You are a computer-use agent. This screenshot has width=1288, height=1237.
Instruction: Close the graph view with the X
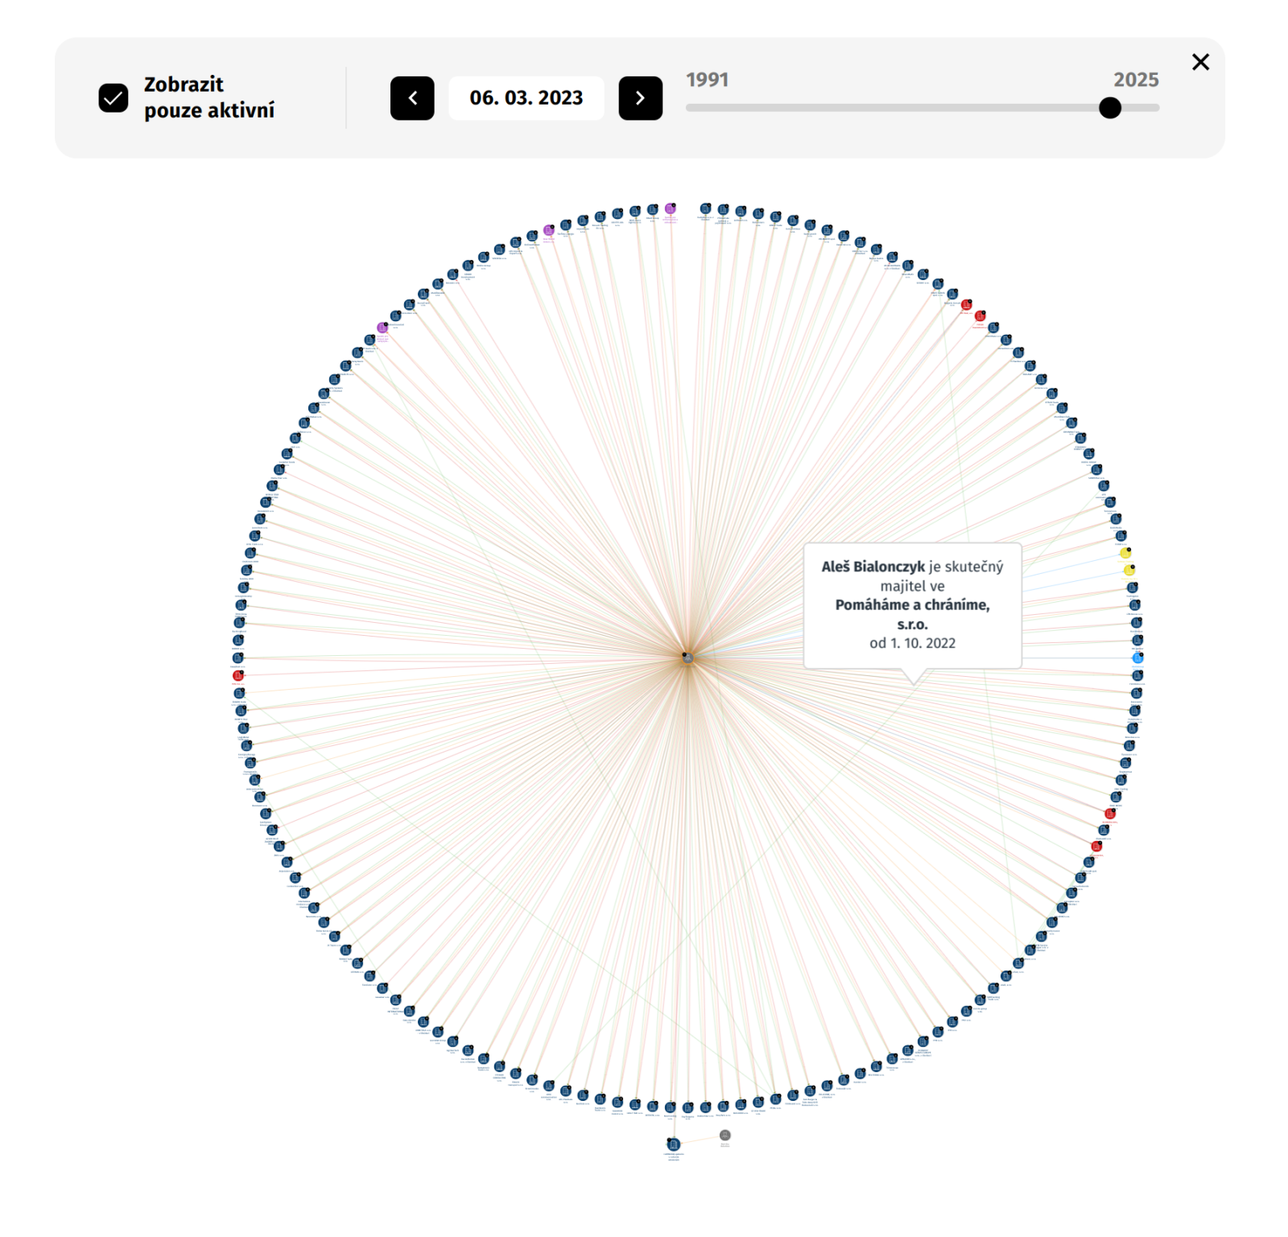coord(1200,62)
